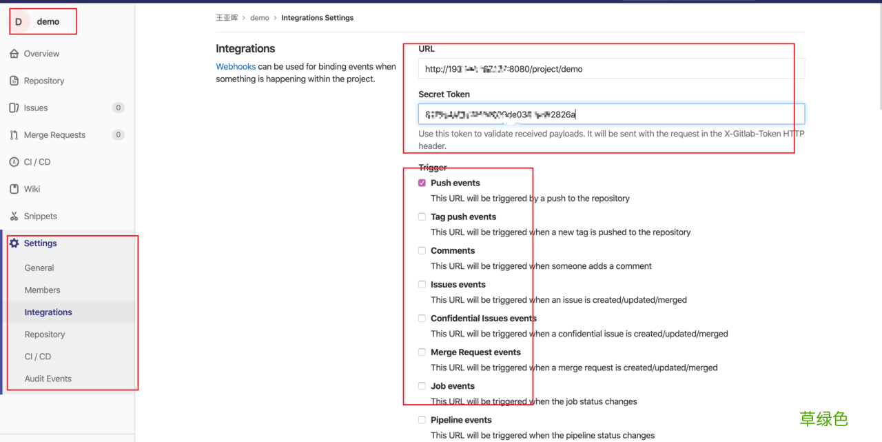Enable the Comments trigger checkbox
The width and height of the screenshot is (882, 442).
pyautogui.click(x=422, y=250)
